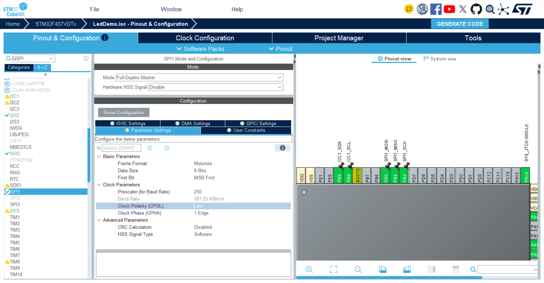Expand the Pinout dropdown menu
Viewport: 544px width, 283px height.
(280, 49)
